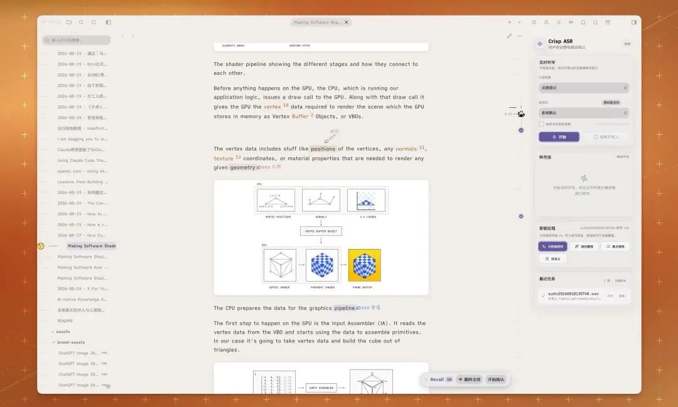Click the normals link in article
Viewport: 678px width, 407px height.
(x=406, y=149)
